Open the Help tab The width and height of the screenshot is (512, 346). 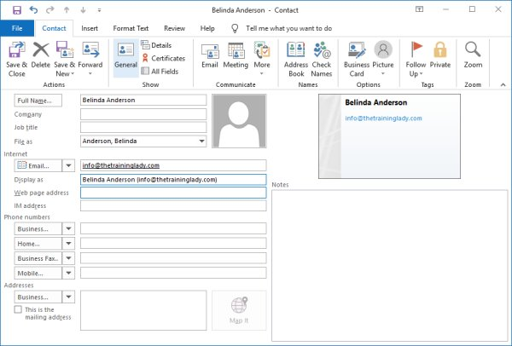pyautogui.click(x=207, y=28)
